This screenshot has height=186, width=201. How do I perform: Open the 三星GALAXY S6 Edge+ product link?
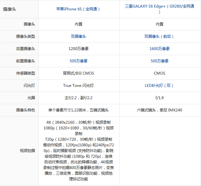[160, 9]
